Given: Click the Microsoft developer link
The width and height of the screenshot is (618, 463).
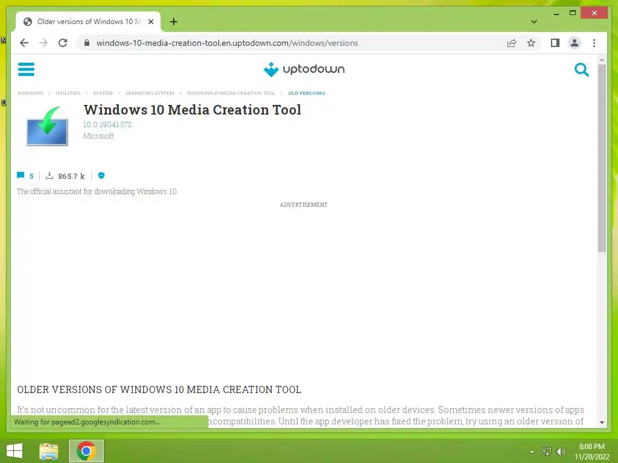Looking at the screenshot, I should point(98,136).
